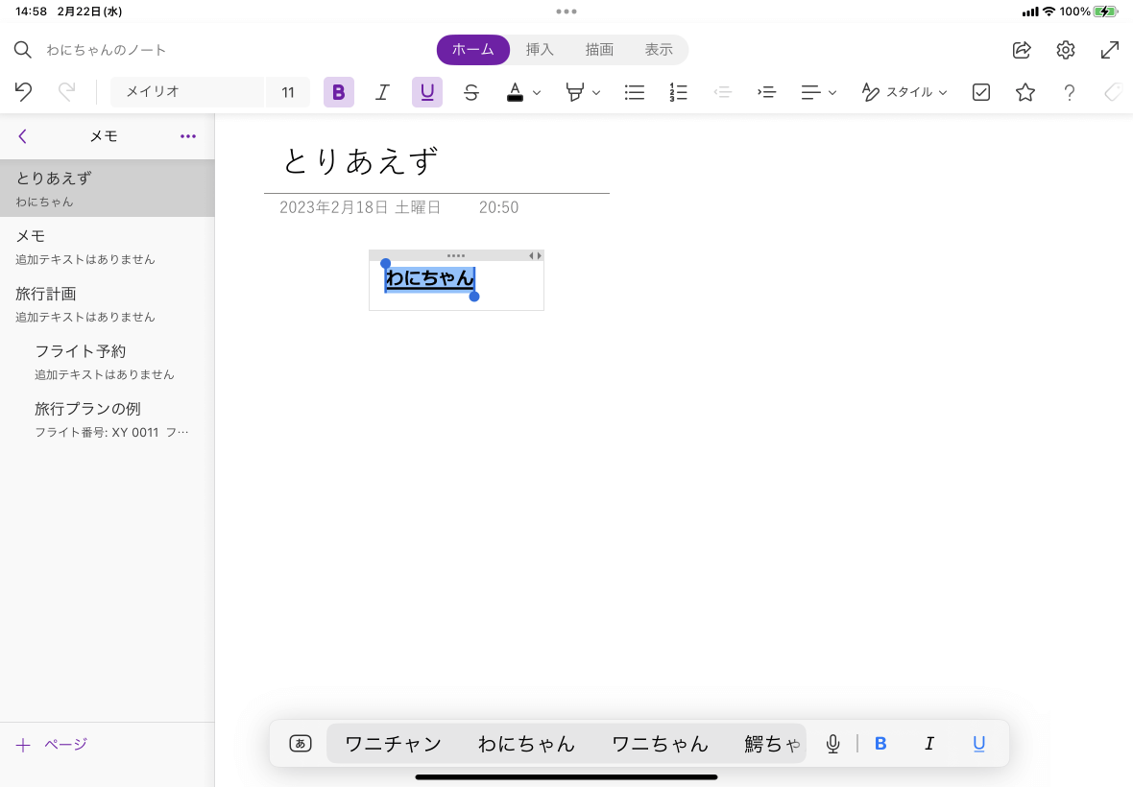
Task: Switch to the 描画 tab
Action: click(599, 50)
